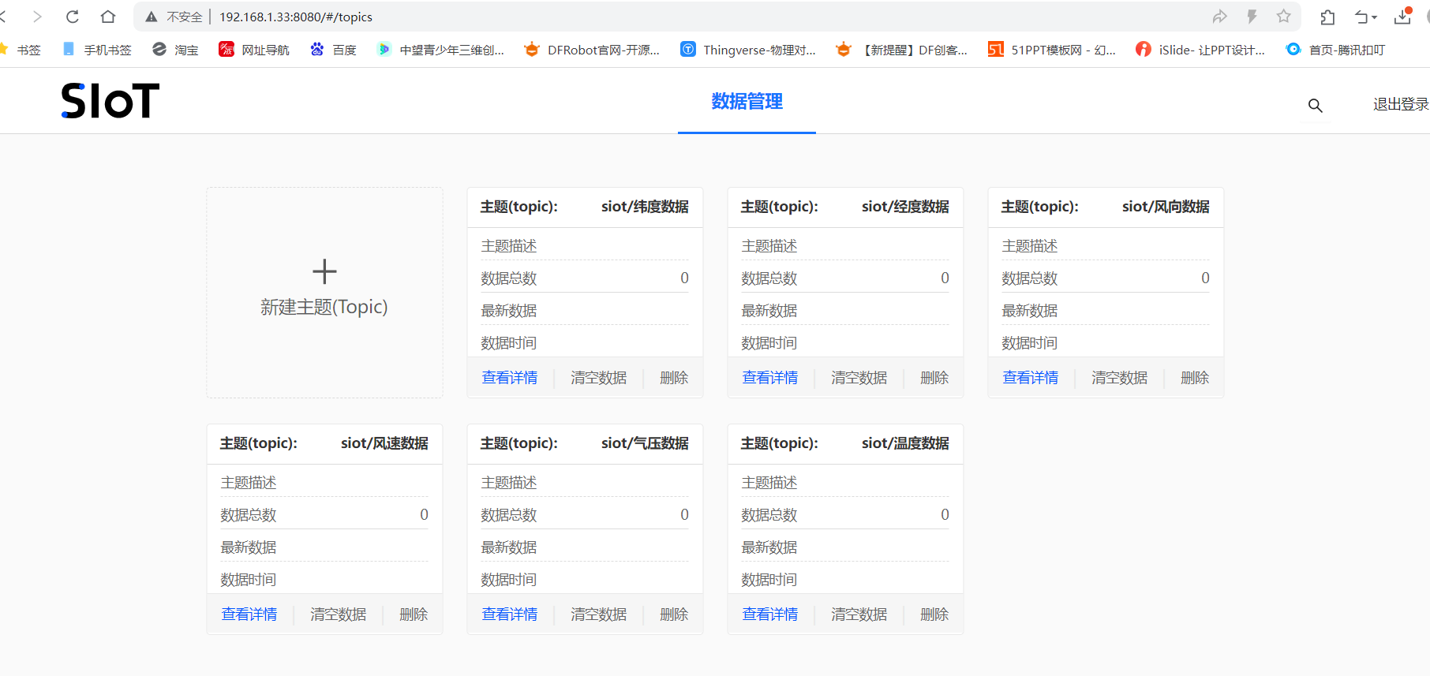
Task: Open the 51PPT模板网 bookmark
Action: point(1052,50)
